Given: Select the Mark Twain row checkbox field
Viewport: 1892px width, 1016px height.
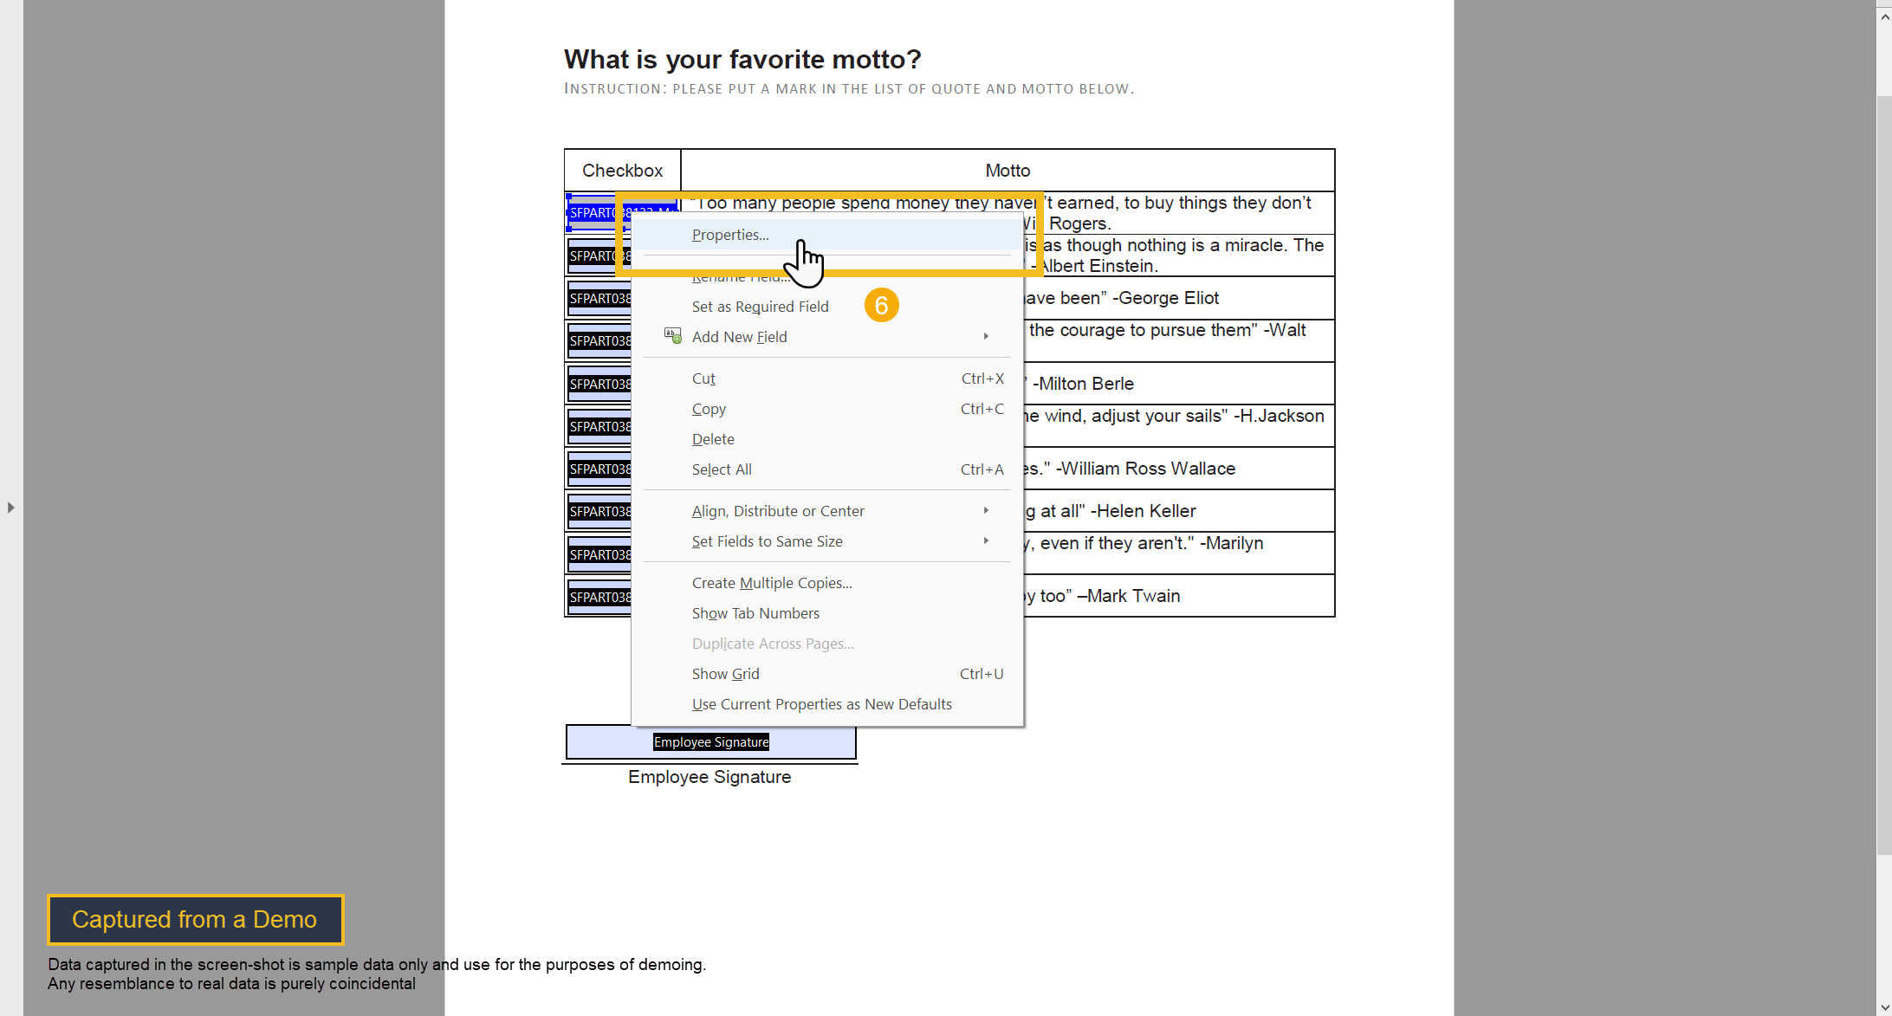Looking at the screenshot, I should pos(599,598).
